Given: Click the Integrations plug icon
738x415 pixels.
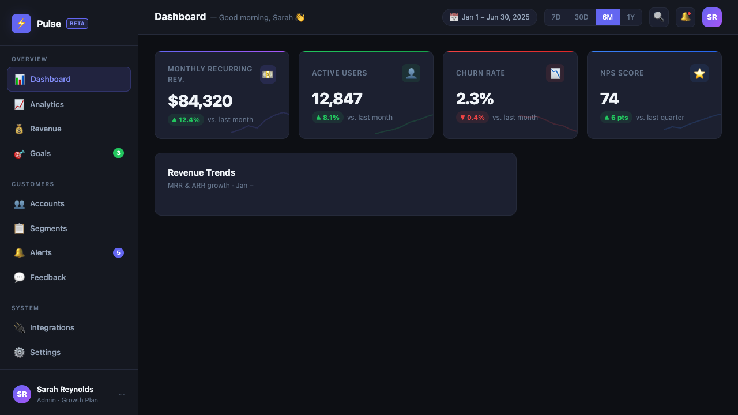Looking at the screenshot, I should pyautogui.click(x=19, y=327).
